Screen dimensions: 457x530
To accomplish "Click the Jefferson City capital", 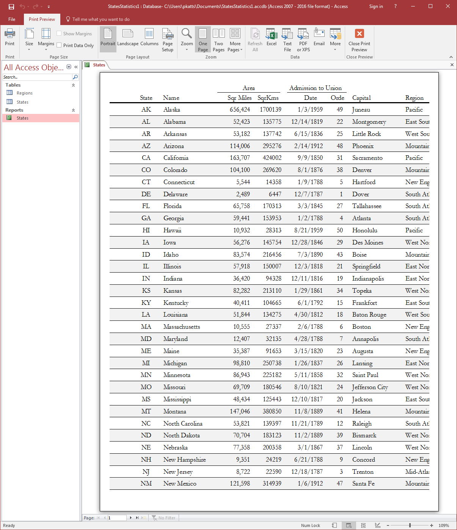I will tap(370, 387).
